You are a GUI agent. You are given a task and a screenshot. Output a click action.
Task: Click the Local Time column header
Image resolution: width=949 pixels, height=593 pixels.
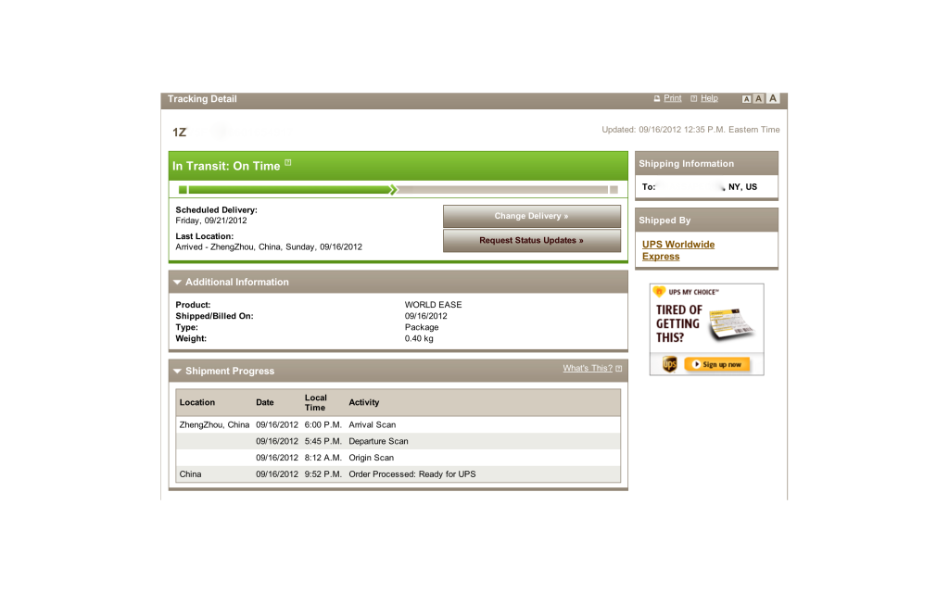pyautogui.click(x=315, y=402)
